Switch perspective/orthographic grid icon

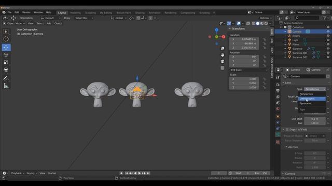223,68
